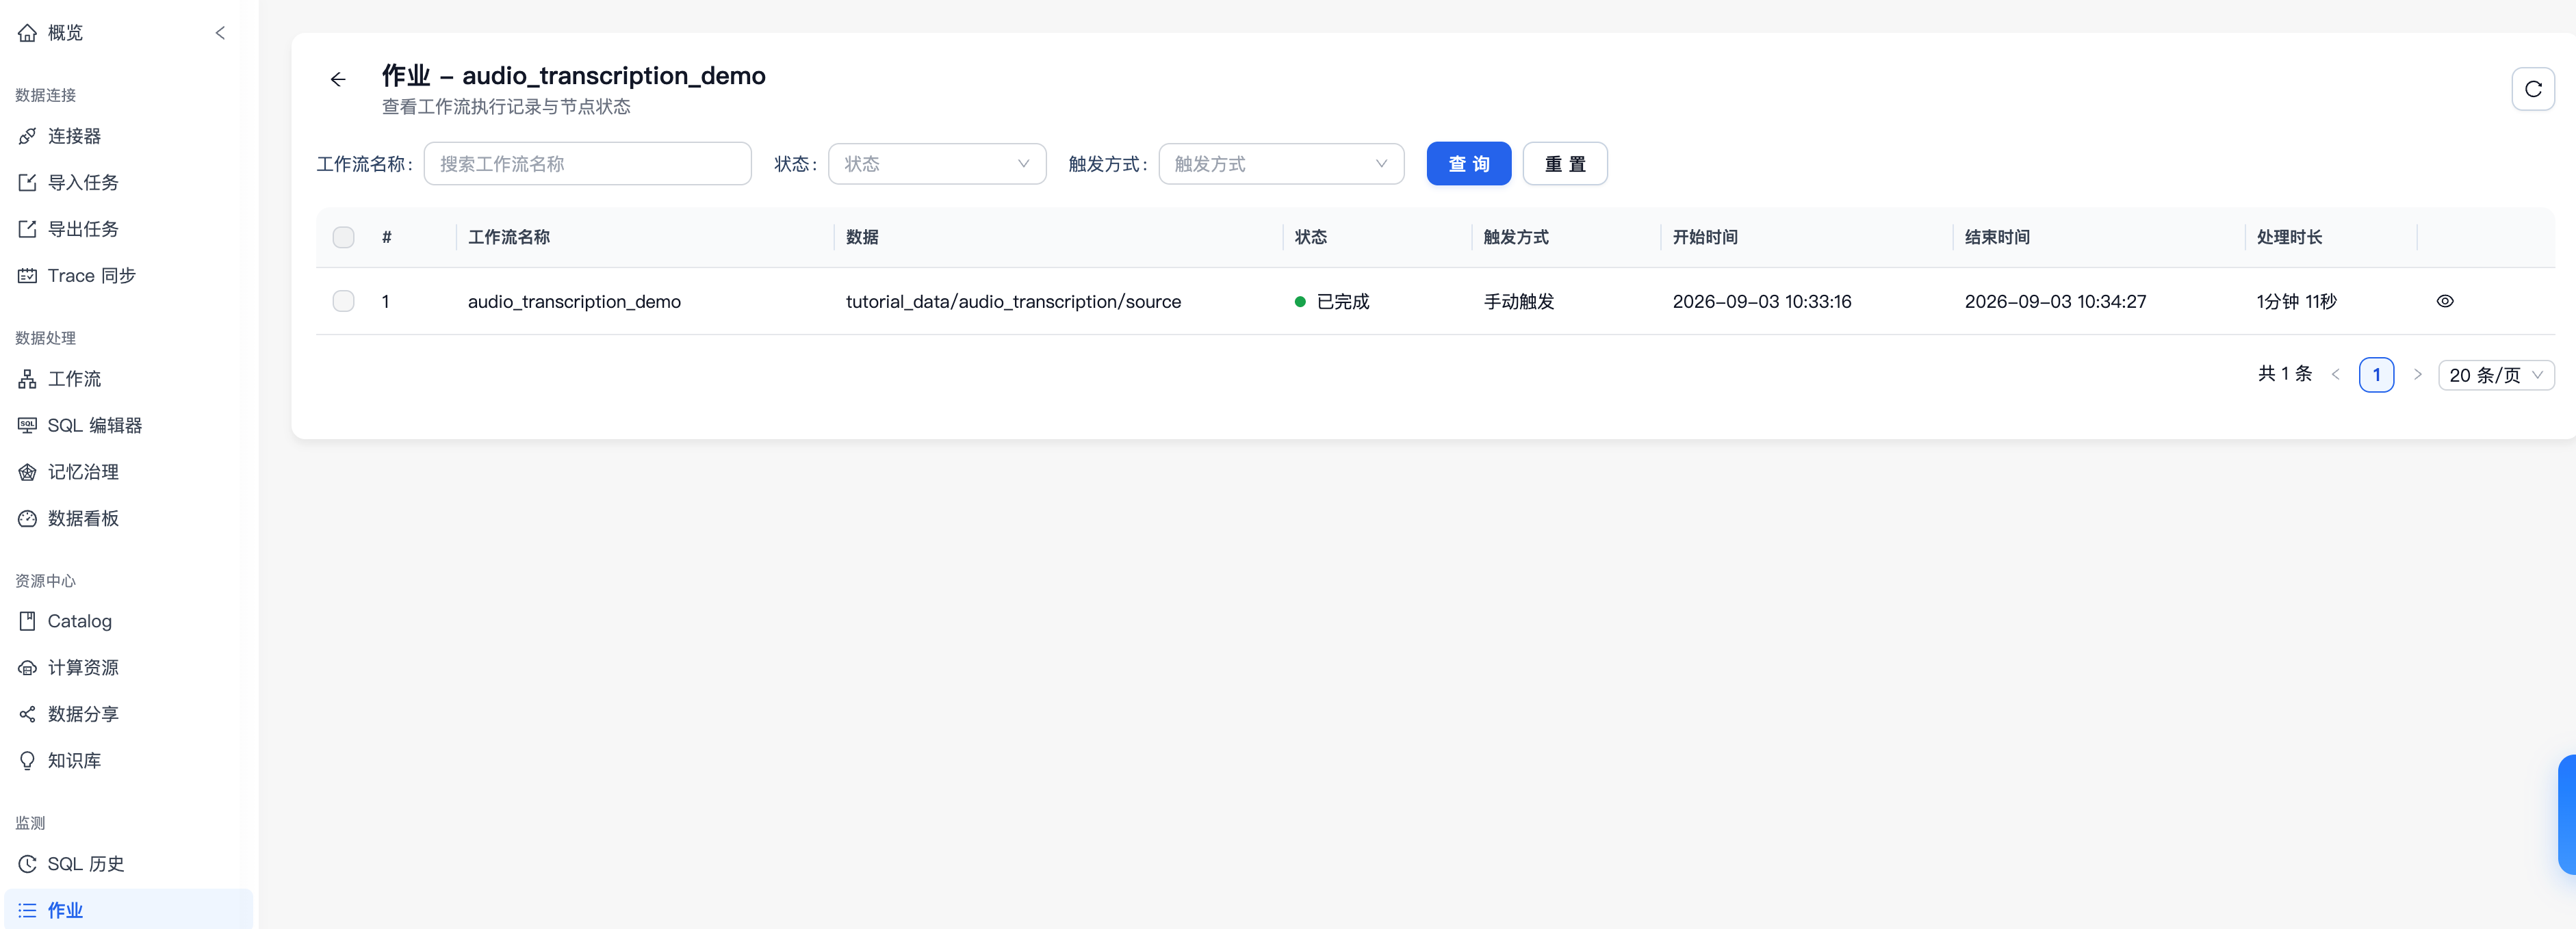This screenshot has height=929, width=2576.
Task: Toggle the select-all checkbox in table header
Action: click(343, 237)
